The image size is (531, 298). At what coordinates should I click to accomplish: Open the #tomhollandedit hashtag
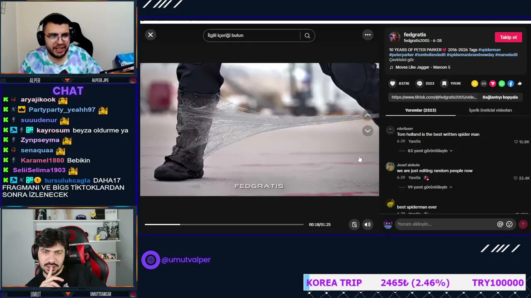430,55
